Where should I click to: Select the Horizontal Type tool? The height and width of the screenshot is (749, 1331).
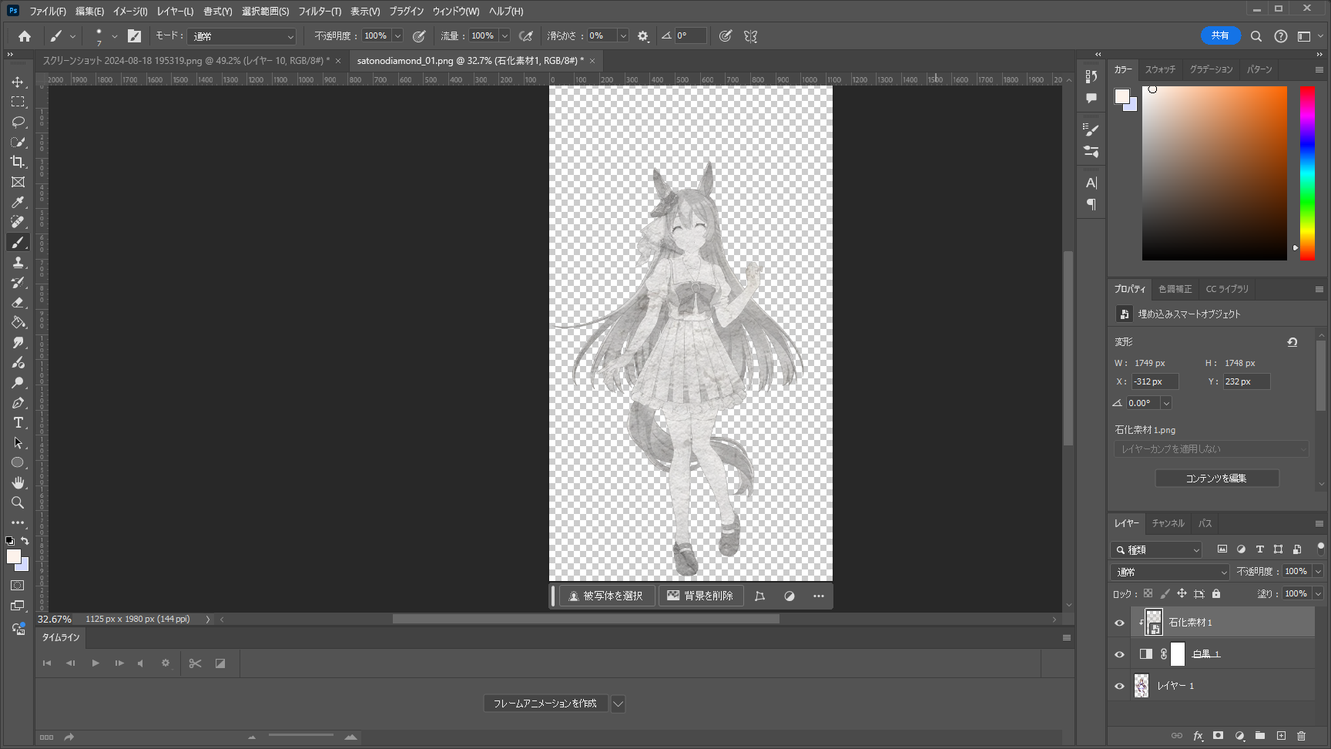click(18, 422)
